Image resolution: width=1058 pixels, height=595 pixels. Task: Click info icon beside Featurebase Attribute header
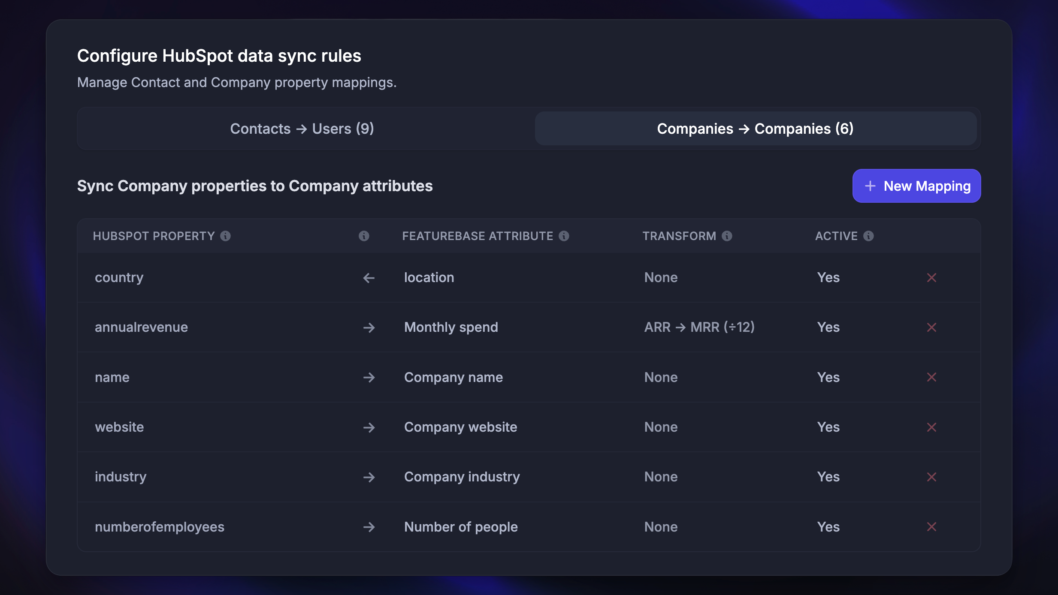564,236
